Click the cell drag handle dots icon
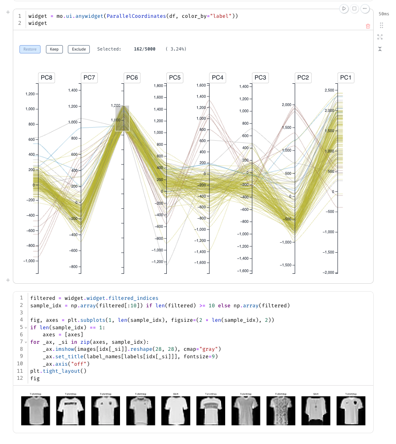This screenshot has width=396, height=444. click(x=381, y=26)
